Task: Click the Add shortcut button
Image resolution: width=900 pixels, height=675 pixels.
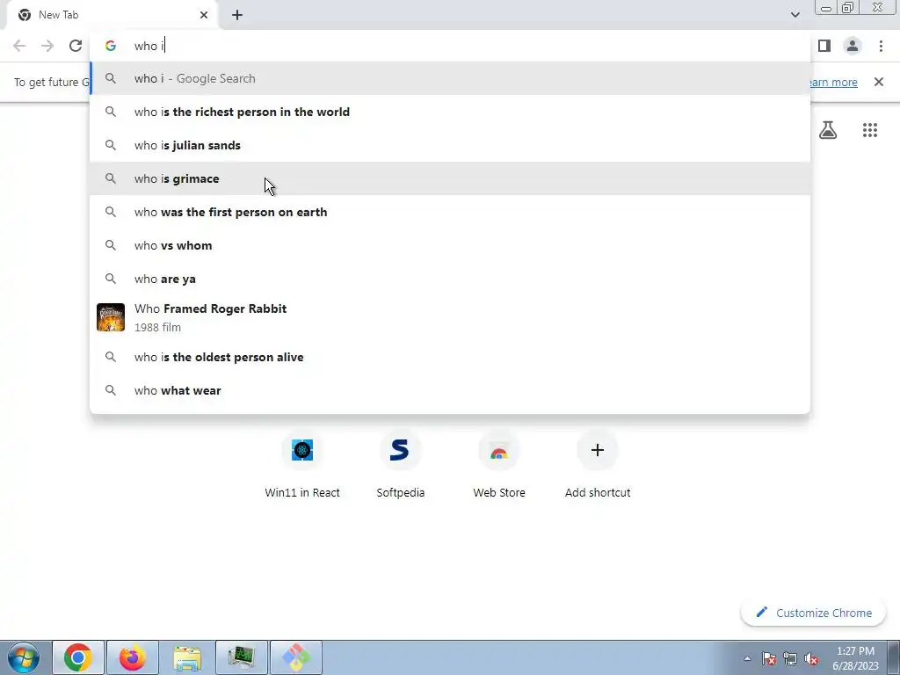Action: [598, 466]
